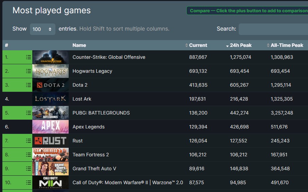Open Apex Legends name link
This screenshot has height=192, width=308.
[89, 127]
